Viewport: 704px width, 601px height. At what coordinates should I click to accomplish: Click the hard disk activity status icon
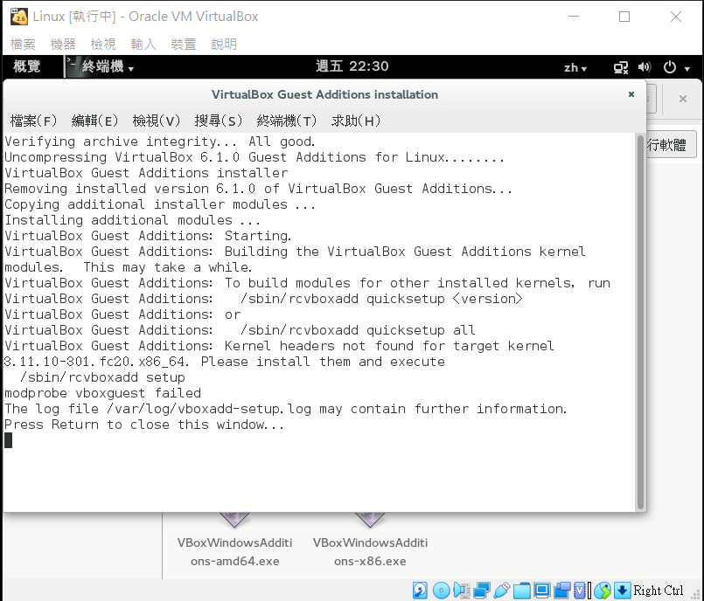coord(421,591)
